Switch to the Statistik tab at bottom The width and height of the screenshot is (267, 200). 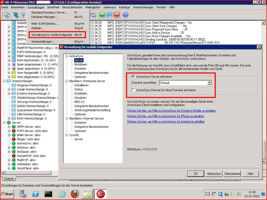9,179
